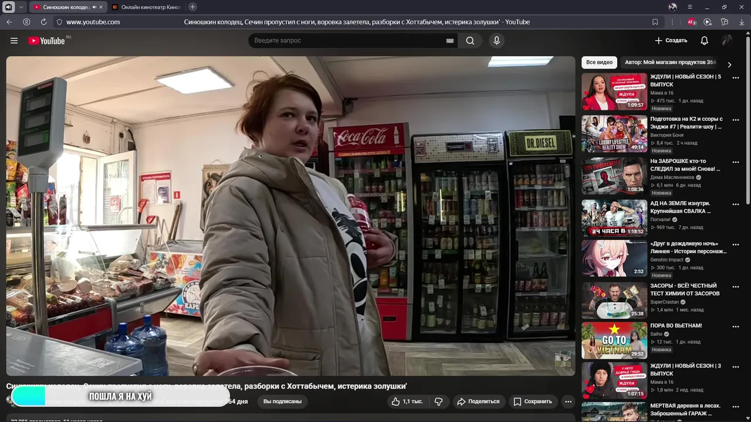Open the three-dot more actions under the video
This screenshot has height=422, width=751.
point(568,401)
